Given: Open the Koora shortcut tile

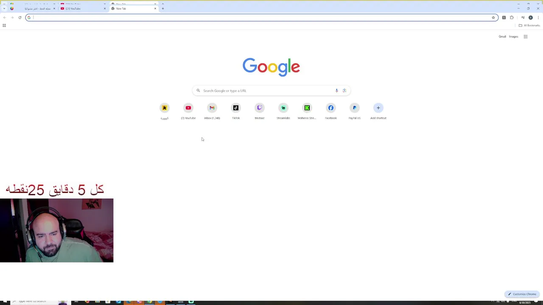Looking at the screenshot, I should (165, 111).
